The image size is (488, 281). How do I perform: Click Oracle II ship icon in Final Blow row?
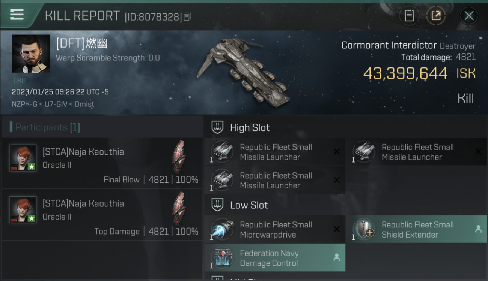click(x=179, y=157)
